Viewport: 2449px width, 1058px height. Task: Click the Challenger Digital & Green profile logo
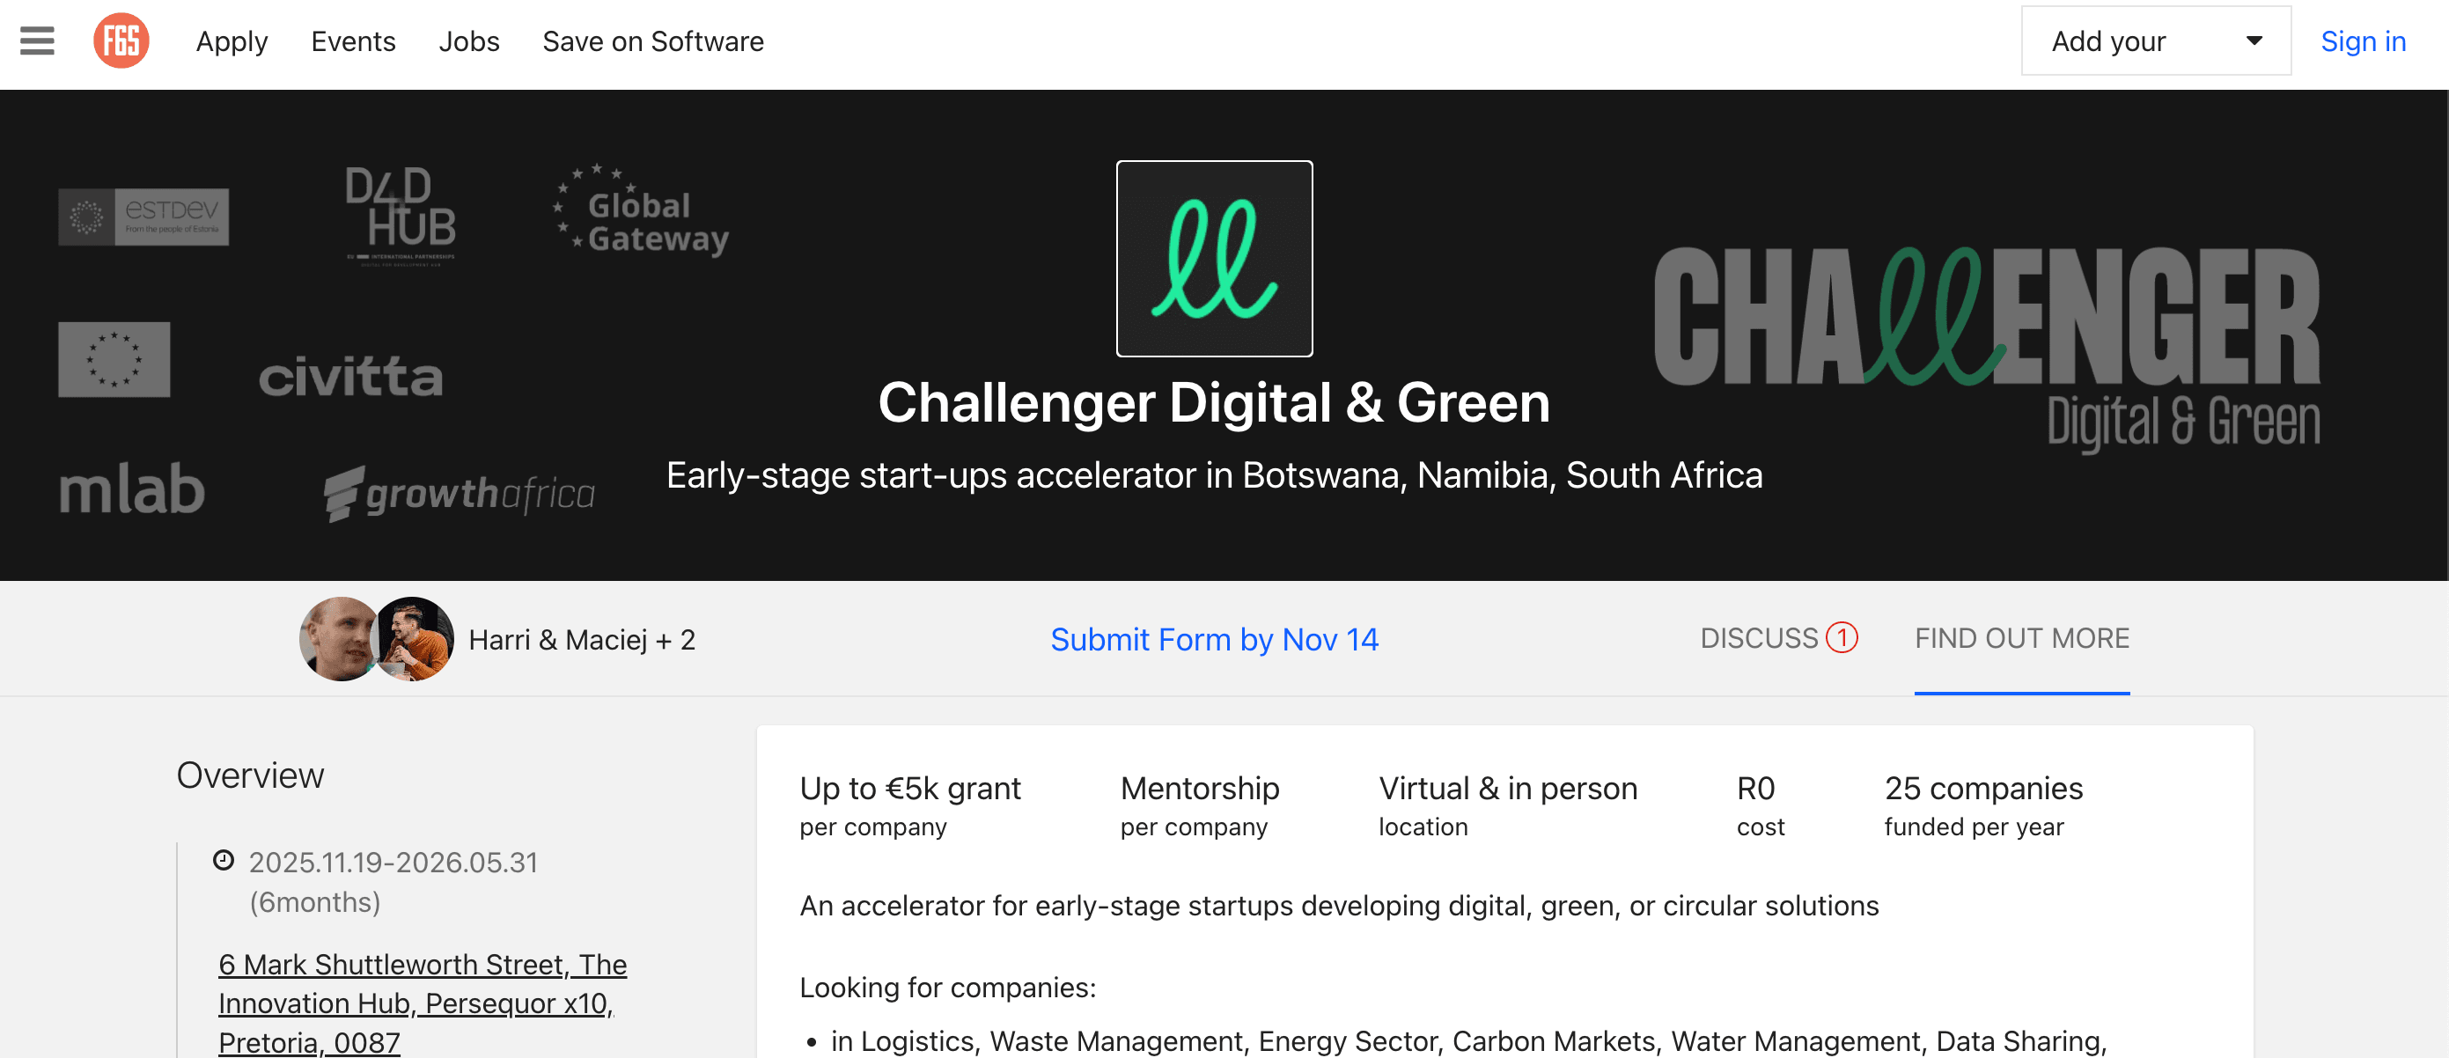[1214, 258]
